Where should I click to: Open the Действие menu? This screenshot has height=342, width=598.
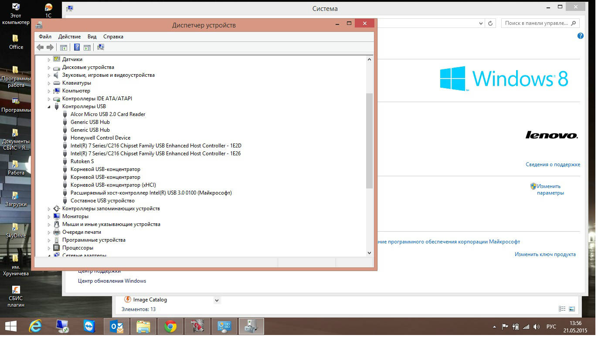click(x=69, y=37)
